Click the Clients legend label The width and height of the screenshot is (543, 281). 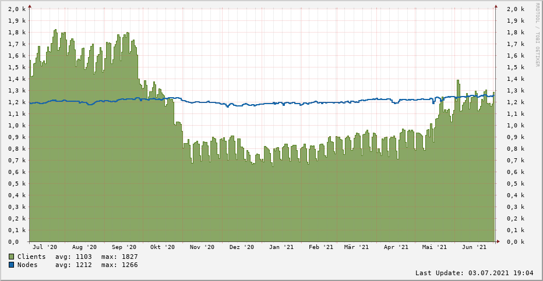click(31, 257)
